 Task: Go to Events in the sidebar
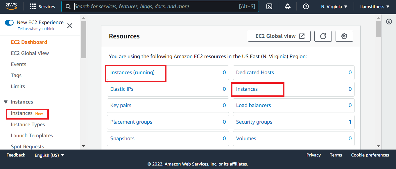pyautogui.click(x=19, y=64)
